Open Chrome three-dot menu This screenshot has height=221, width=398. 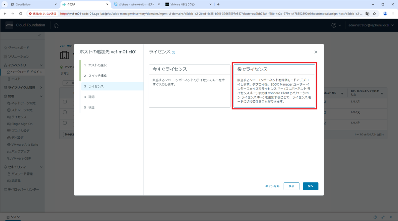(x=393, y=14)
